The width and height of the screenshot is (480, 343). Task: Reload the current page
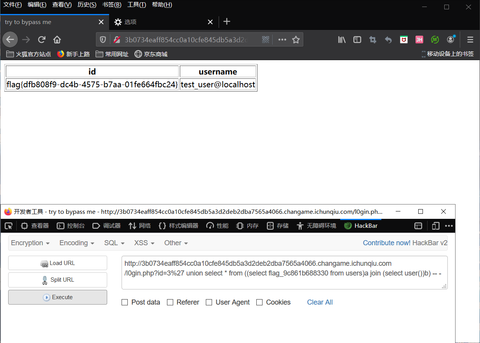click(42, 39)
